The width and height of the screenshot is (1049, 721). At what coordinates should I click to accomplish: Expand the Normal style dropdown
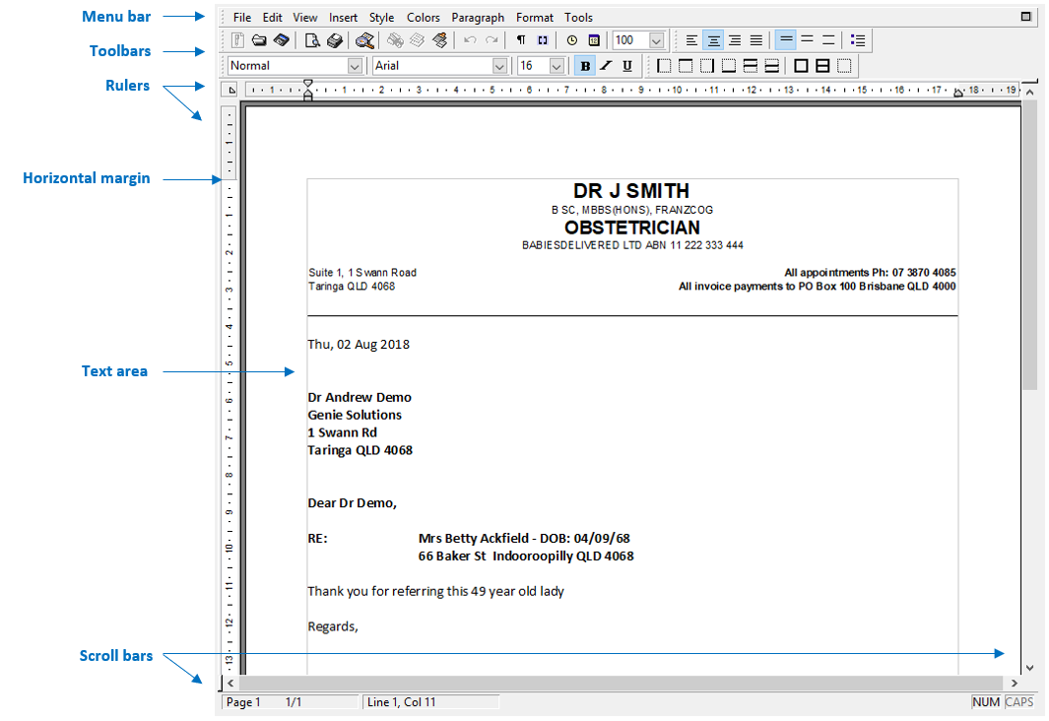[355, 66]
